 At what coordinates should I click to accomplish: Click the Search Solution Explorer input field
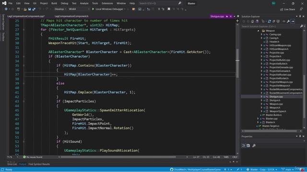point(271,26)
